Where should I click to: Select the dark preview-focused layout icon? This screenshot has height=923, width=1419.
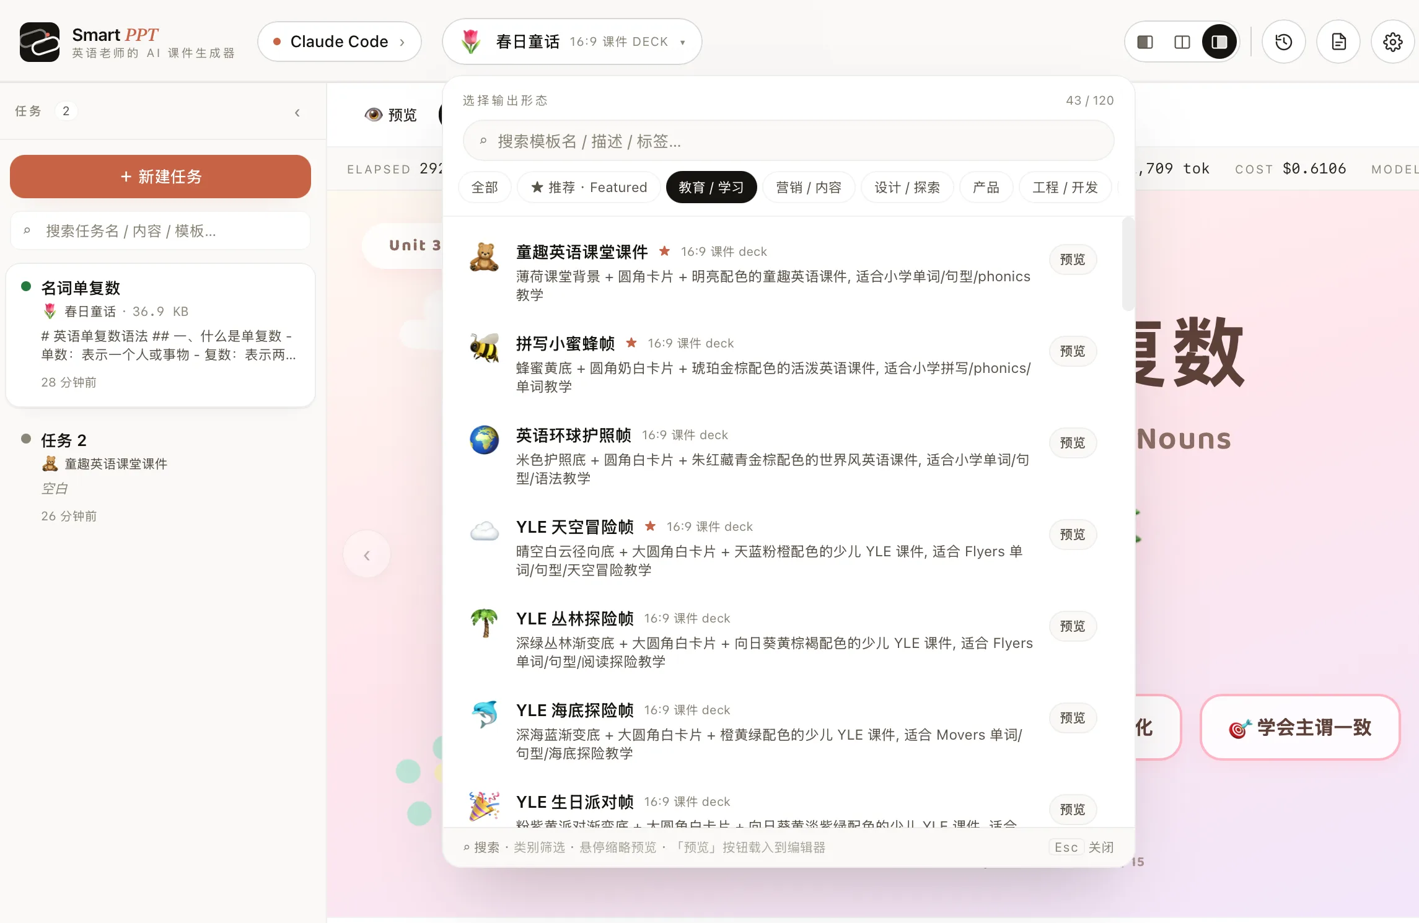click(1219, 42)
